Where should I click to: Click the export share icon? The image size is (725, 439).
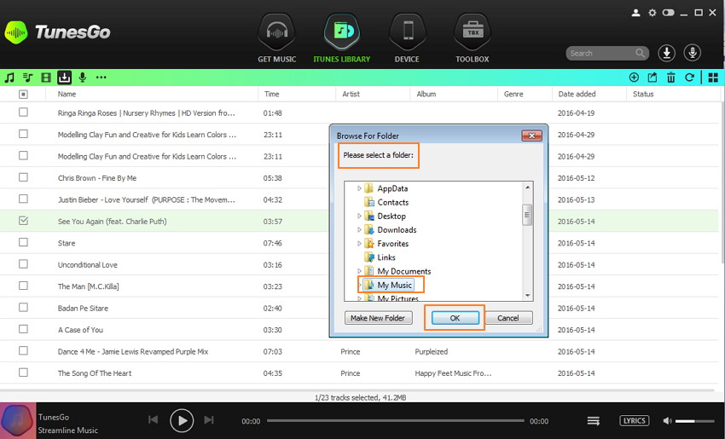[x=652, y=78]
